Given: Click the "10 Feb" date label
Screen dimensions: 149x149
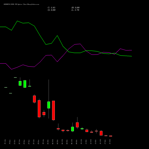Looking at the screenshot, I should click(81, 142).
